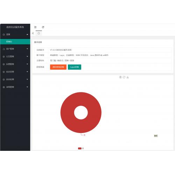Expand the 信访受理 menu arrow
Image resolution: width=175 pixels, height=175 pixels.
click(x=27, y=72)
